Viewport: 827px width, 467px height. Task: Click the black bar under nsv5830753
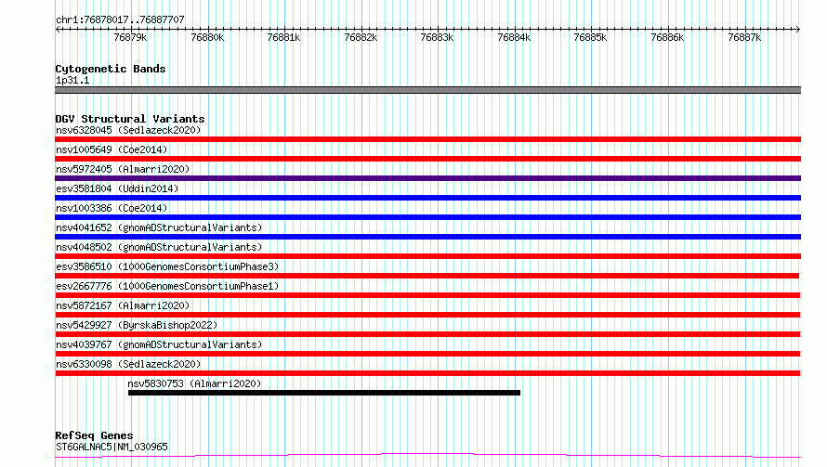324,393
